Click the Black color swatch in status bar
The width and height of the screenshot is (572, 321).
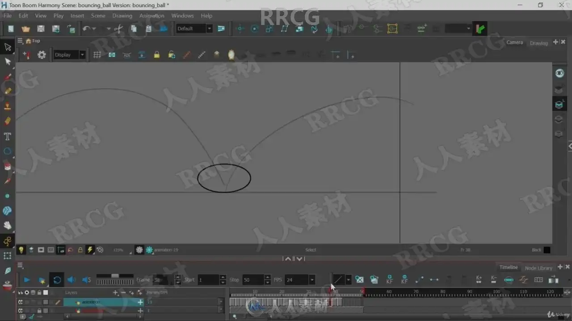547,250
